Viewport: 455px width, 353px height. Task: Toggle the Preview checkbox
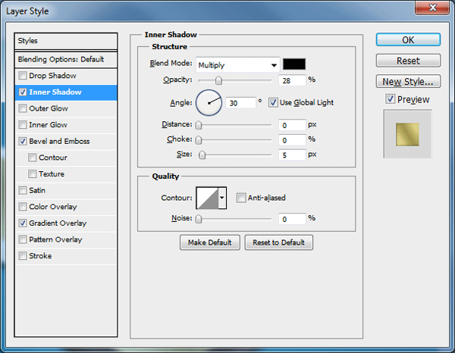391,99
